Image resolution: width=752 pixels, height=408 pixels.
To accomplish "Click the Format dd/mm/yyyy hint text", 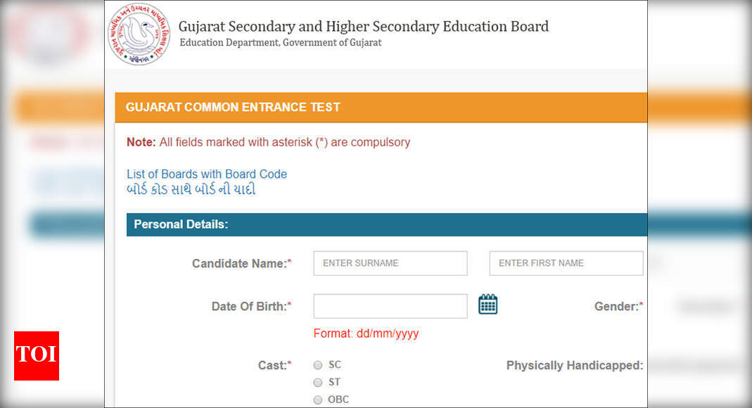I will tap(366, 333).
